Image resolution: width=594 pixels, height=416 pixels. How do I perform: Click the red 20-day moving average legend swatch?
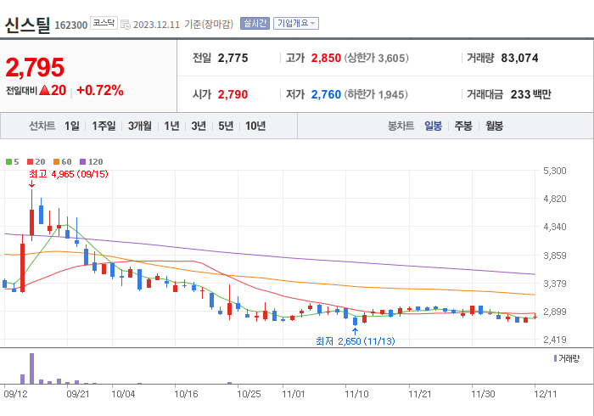(31, 162)
